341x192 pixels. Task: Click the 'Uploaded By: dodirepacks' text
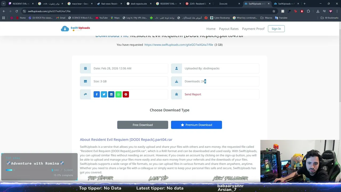tap(202, 69)
